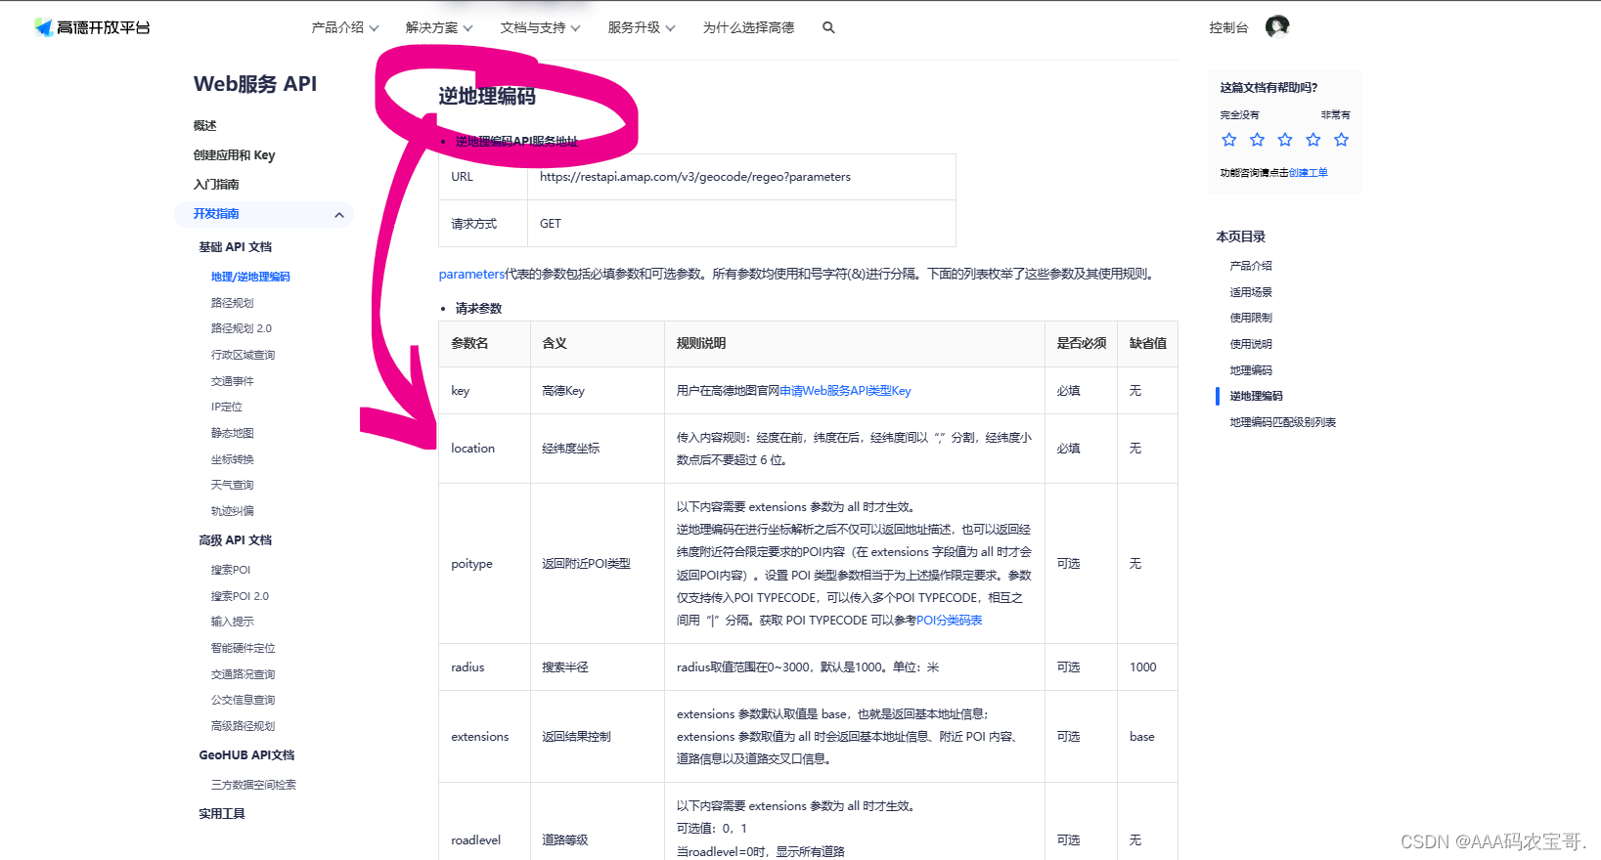This screenshot has width=1601, height=860.
Task: Open 实用工具 in the sidebar
Action: click(x=222, y=814)
